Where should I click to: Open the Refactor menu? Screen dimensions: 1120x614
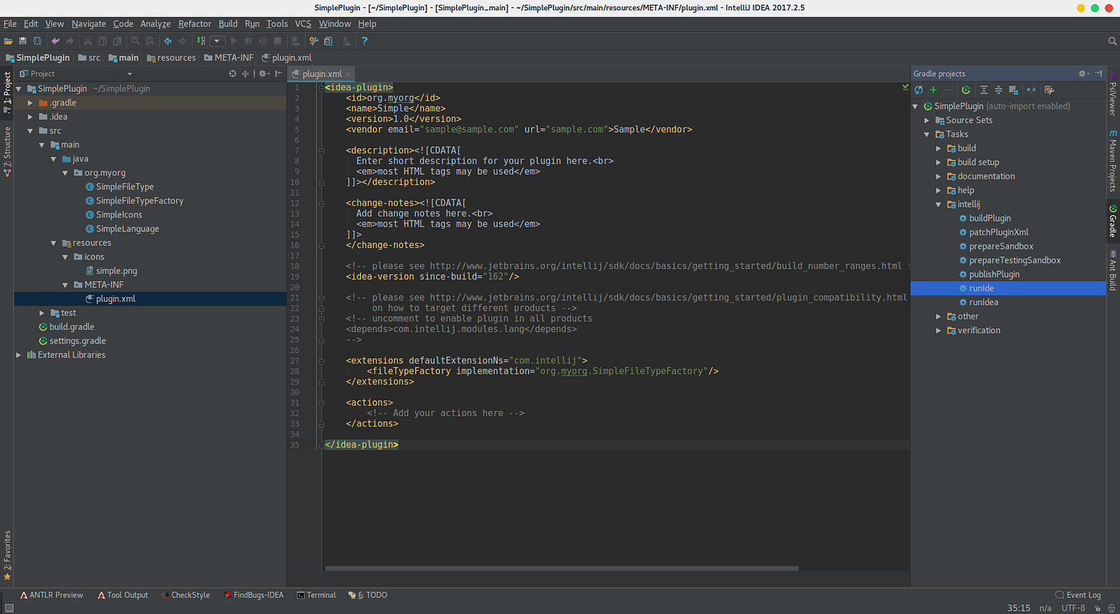click(194, 23)
